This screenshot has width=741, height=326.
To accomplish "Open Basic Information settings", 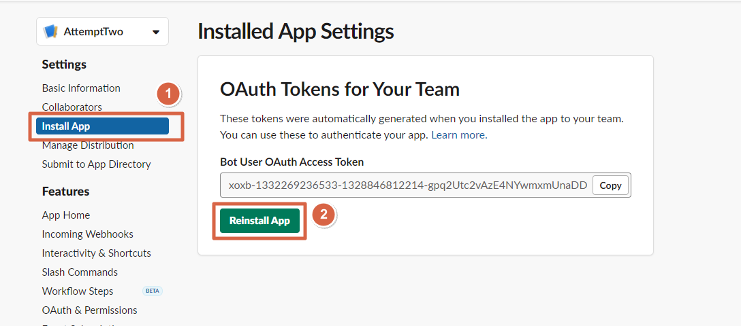I will point(81,88).
